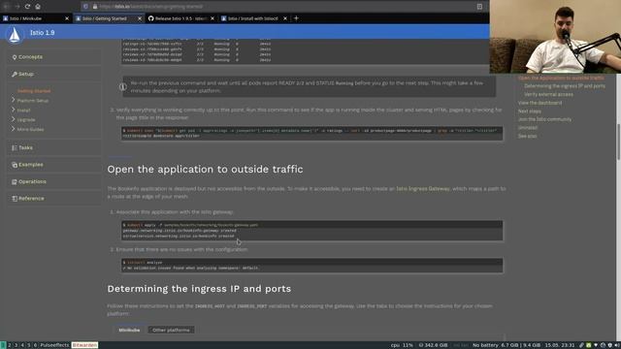Image resolution: width=621 pixels, height=349 pixels.
Task: Click the Reference book icon
Action: pos(15,199)
